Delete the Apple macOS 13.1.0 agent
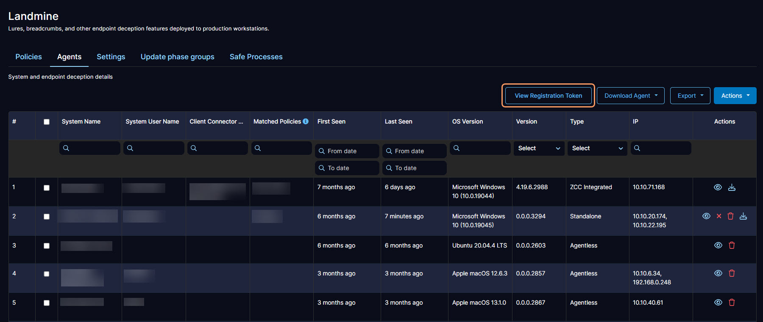Viewport: 763px width, 322px height. pyautogui.click(x=732, y=303)
